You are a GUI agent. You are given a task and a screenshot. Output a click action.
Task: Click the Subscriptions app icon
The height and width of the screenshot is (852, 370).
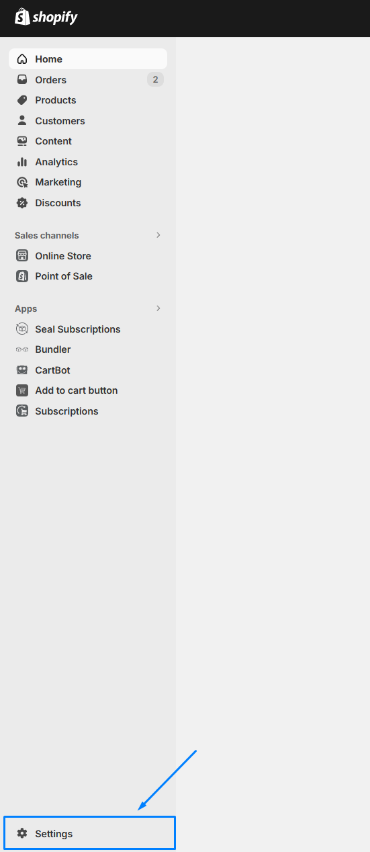click(x=22, y=411)
